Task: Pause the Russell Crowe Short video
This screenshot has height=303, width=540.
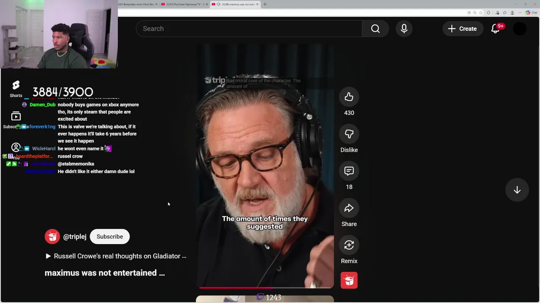Action: click(265, 166)
